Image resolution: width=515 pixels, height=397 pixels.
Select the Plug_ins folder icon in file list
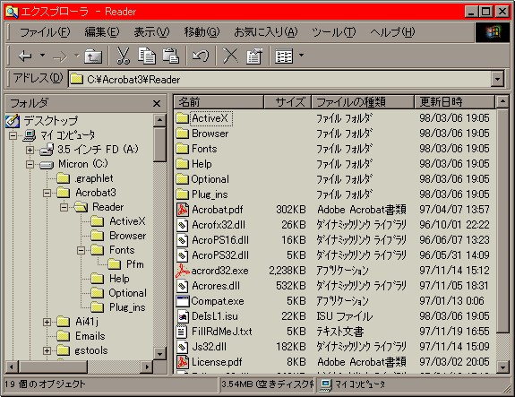tap(183, 194)
